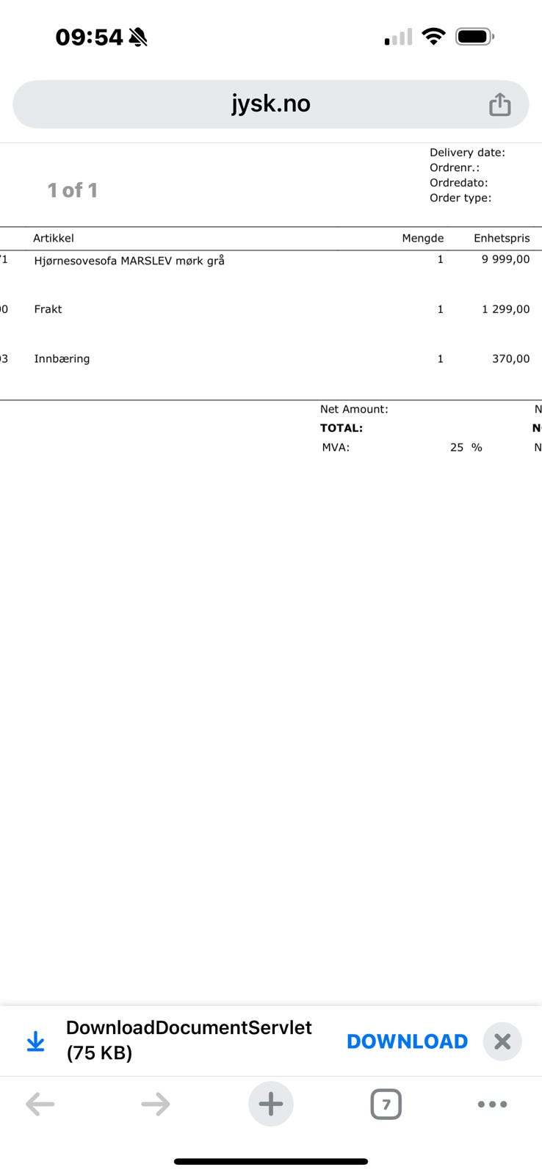The image size is (542, 1175).
Task: Open a new tab with plus icon
Action: pyautogui.click(x=271, y=1104)
